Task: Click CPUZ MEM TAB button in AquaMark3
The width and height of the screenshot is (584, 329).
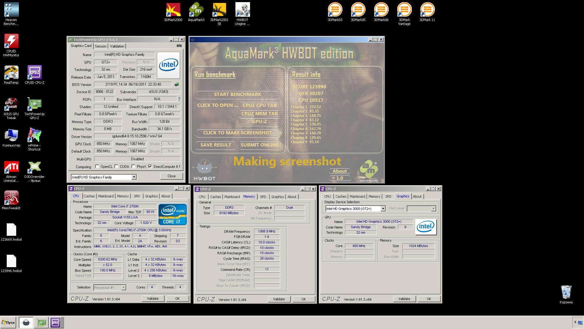Action: (259, 114)
